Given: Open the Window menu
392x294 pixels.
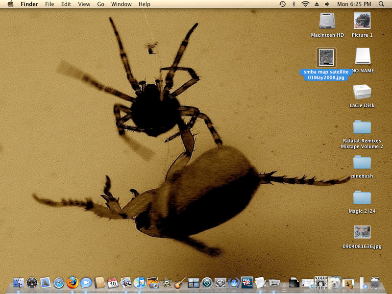Looking at the screenshot, I should [121, 4].
